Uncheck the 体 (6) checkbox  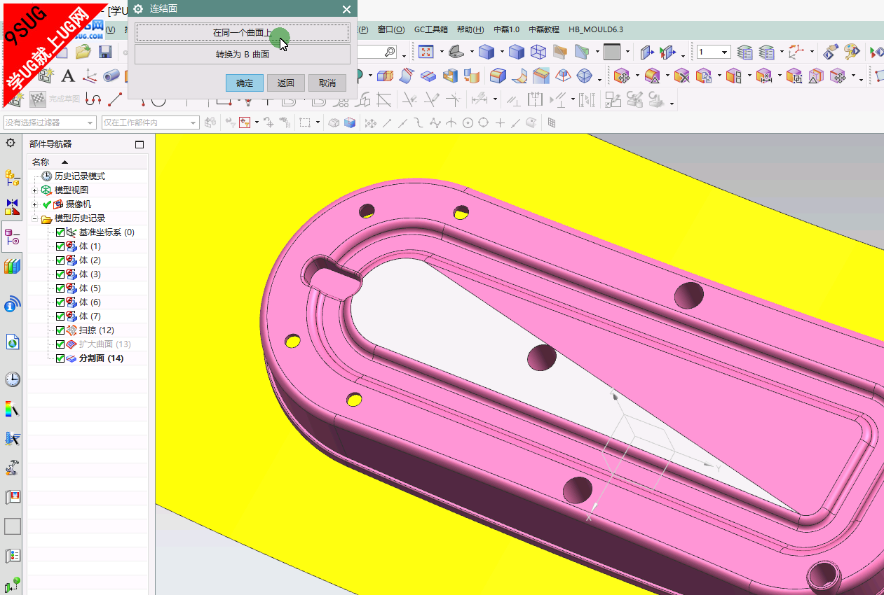pyautogui.click(x=60, y=302)
